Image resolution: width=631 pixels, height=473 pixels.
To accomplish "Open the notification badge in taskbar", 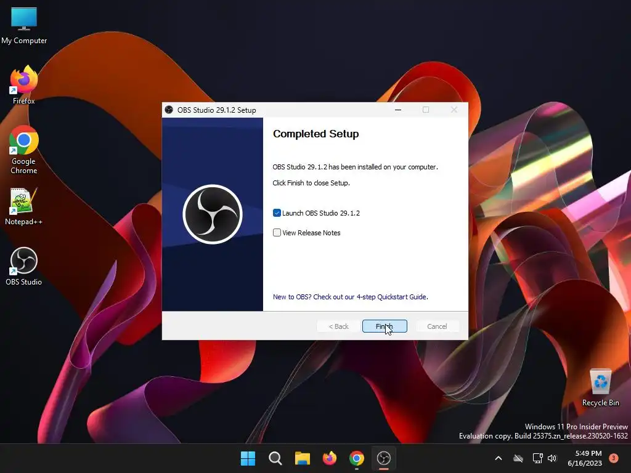I will tap(614, 458).
